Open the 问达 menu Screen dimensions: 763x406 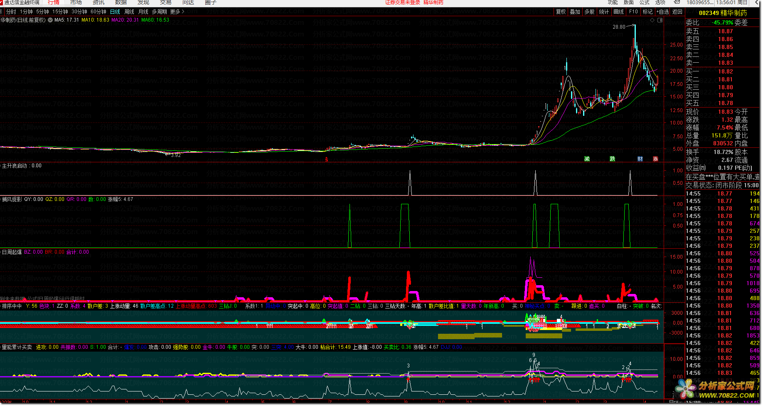(188, 2)
